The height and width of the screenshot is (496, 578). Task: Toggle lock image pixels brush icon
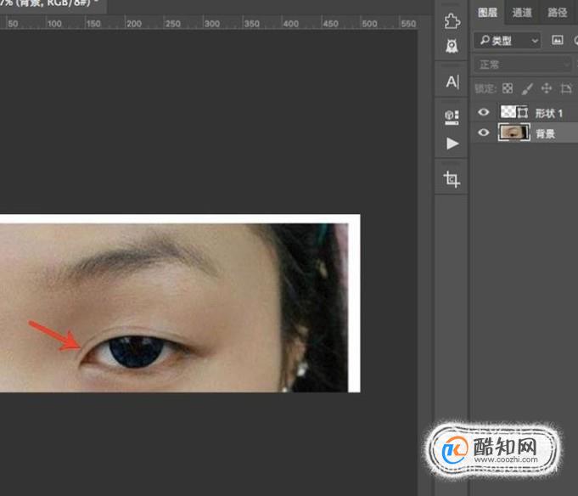(x=527, y=88)
